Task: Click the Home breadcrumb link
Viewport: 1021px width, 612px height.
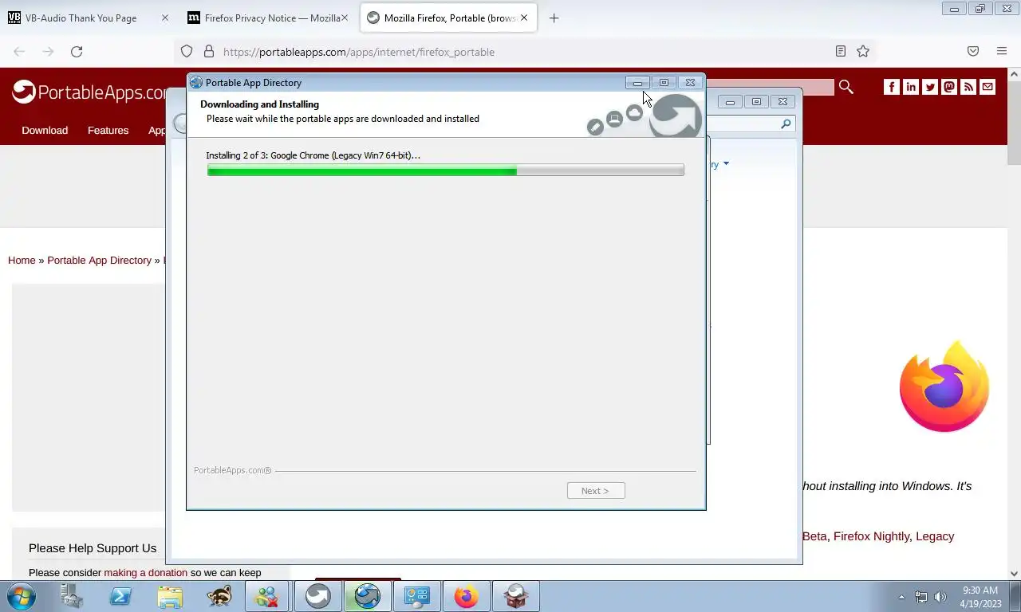Action: (22, 260)
